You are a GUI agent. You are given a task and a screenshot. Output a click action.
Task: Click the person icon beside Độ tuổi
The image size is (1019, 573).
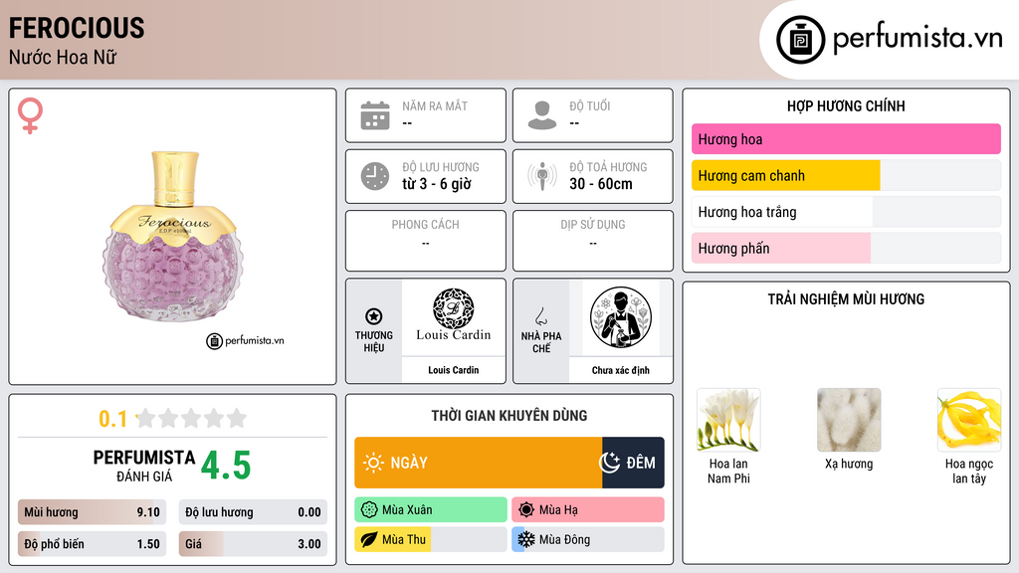point(542,115)
